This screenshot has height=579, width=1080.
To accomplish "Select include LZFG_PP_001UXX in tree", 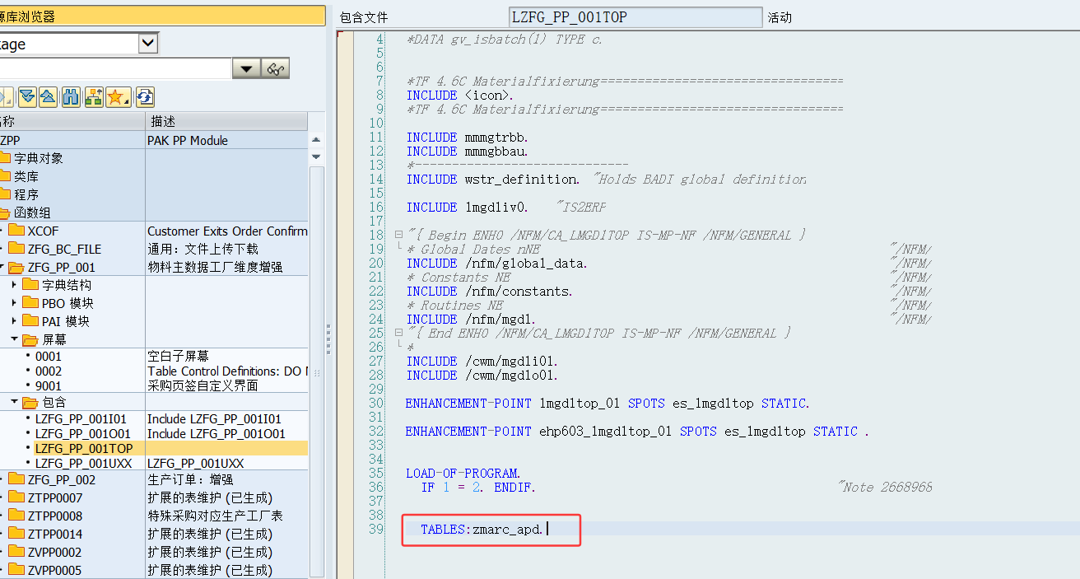I will pyautogui.click(x=81, y=463).
